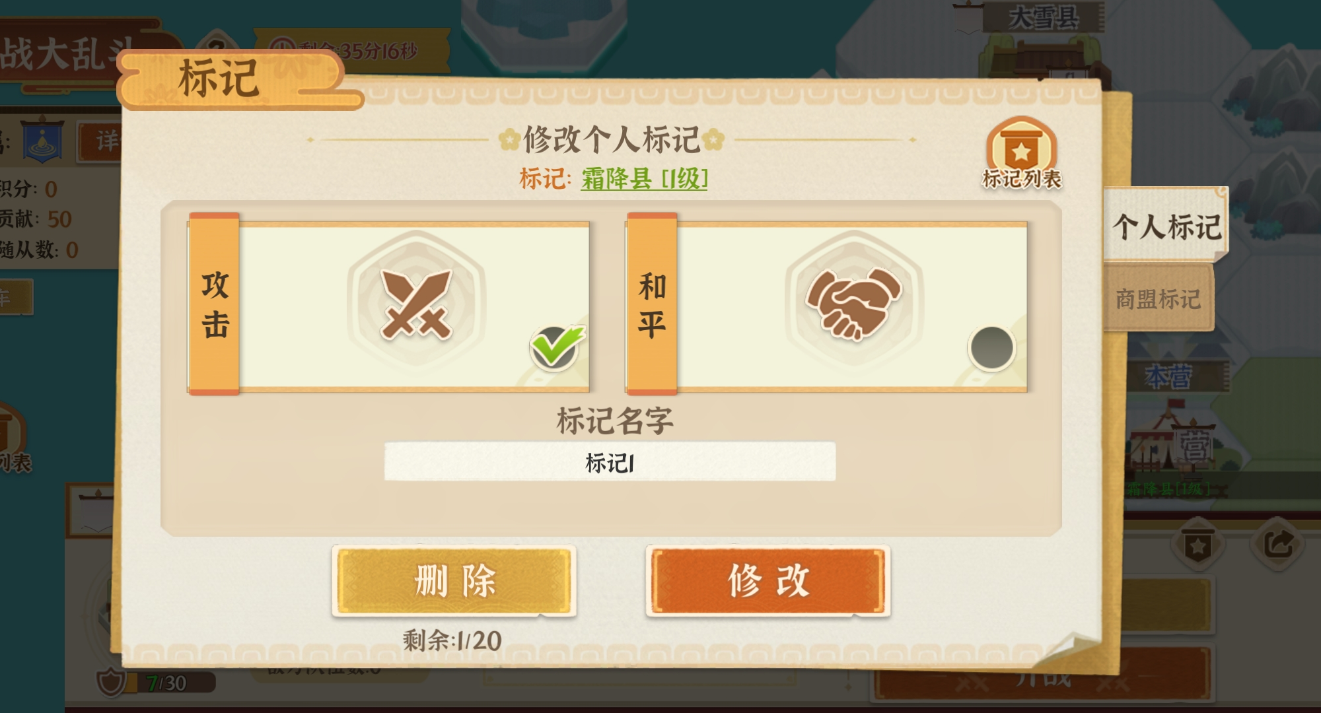Click the 删除 button

tap(454, 581)
